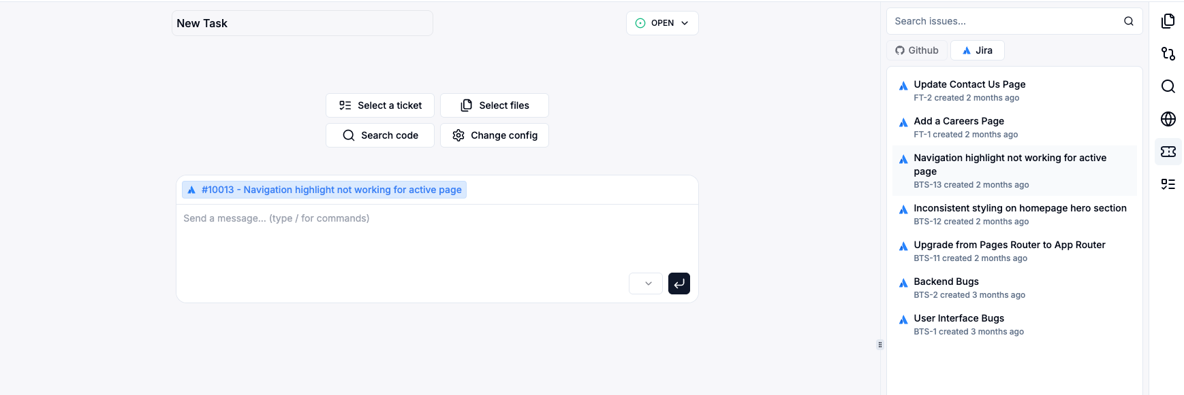Open the globe browser icon in sidebar
Screen dimensions: 1184x395
(x=1168, y=119)
